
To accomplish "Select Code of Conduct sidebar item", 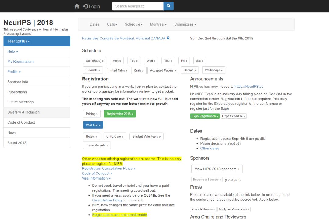I will click(37, 122).
